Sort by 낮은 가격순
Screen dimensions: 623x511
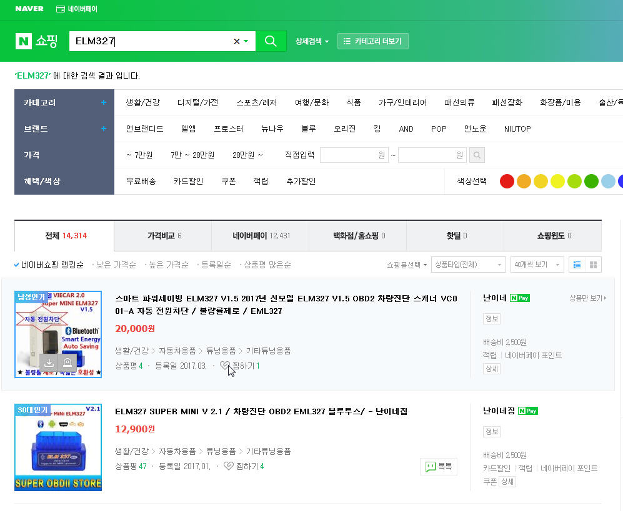116,265
